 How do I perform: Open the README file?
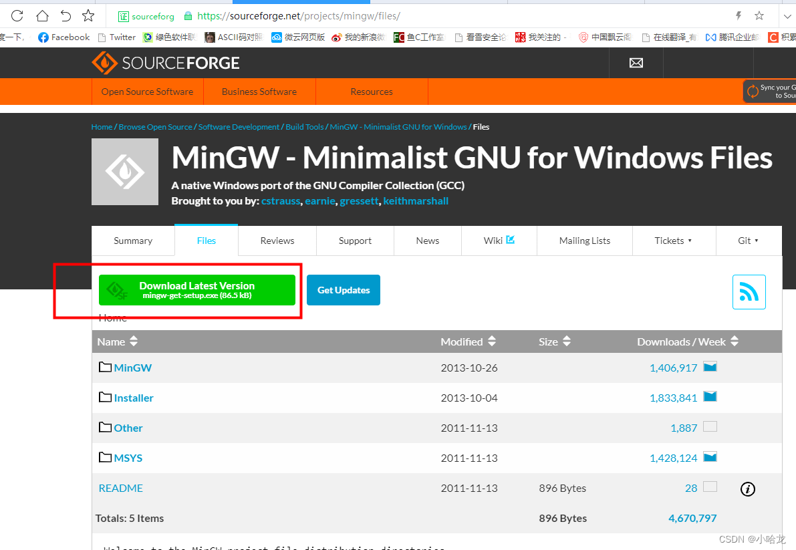pyautogui.click(x=121, y=488)
